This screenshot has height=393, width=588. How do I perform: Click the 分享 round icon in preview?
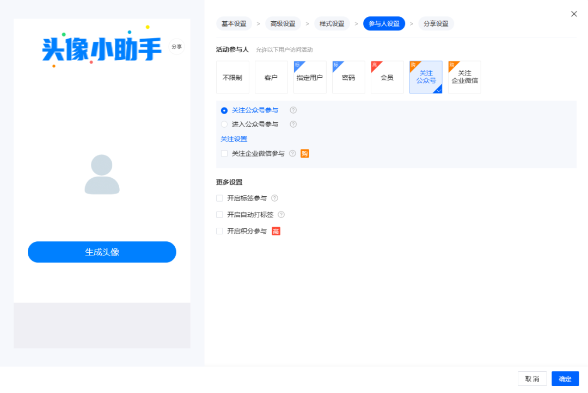click(x=176, y=46)
